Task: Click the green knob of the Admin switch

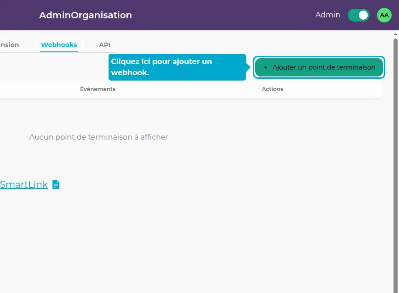Action: (362, 15)
